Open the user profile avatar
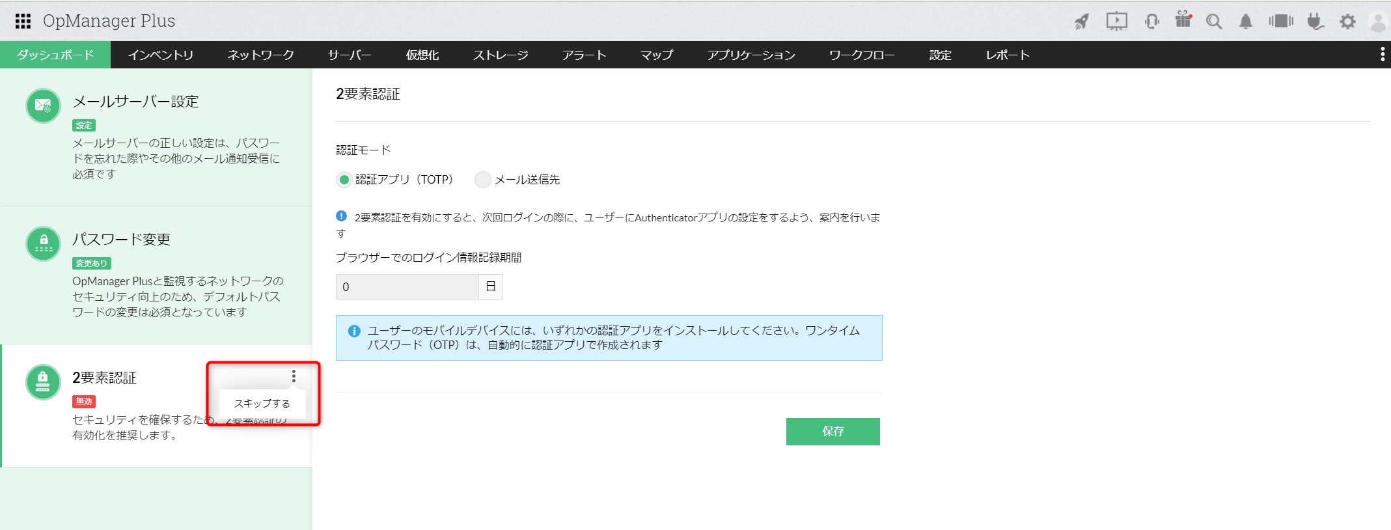The width and height of the screenshot is (1391, 530). pyautogui.click(x=1378, y=21)
